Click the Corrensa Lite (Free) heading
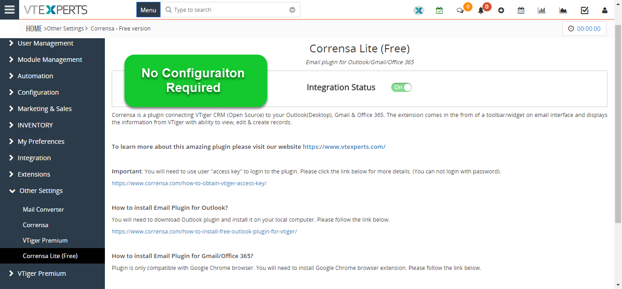Screen dimensions: 622x289 pos(359,48)
